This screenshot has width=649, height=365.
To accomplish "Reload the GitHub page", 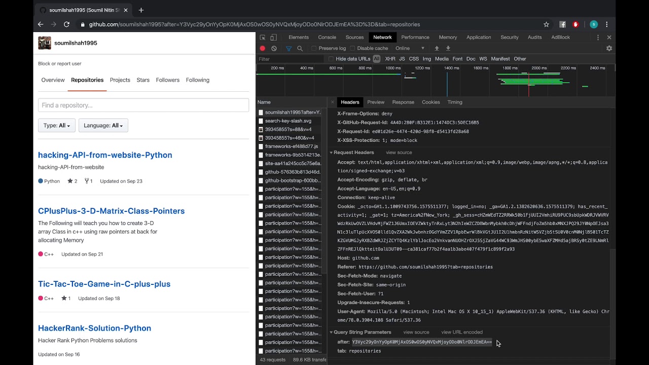I will click(x=66, y=24).
